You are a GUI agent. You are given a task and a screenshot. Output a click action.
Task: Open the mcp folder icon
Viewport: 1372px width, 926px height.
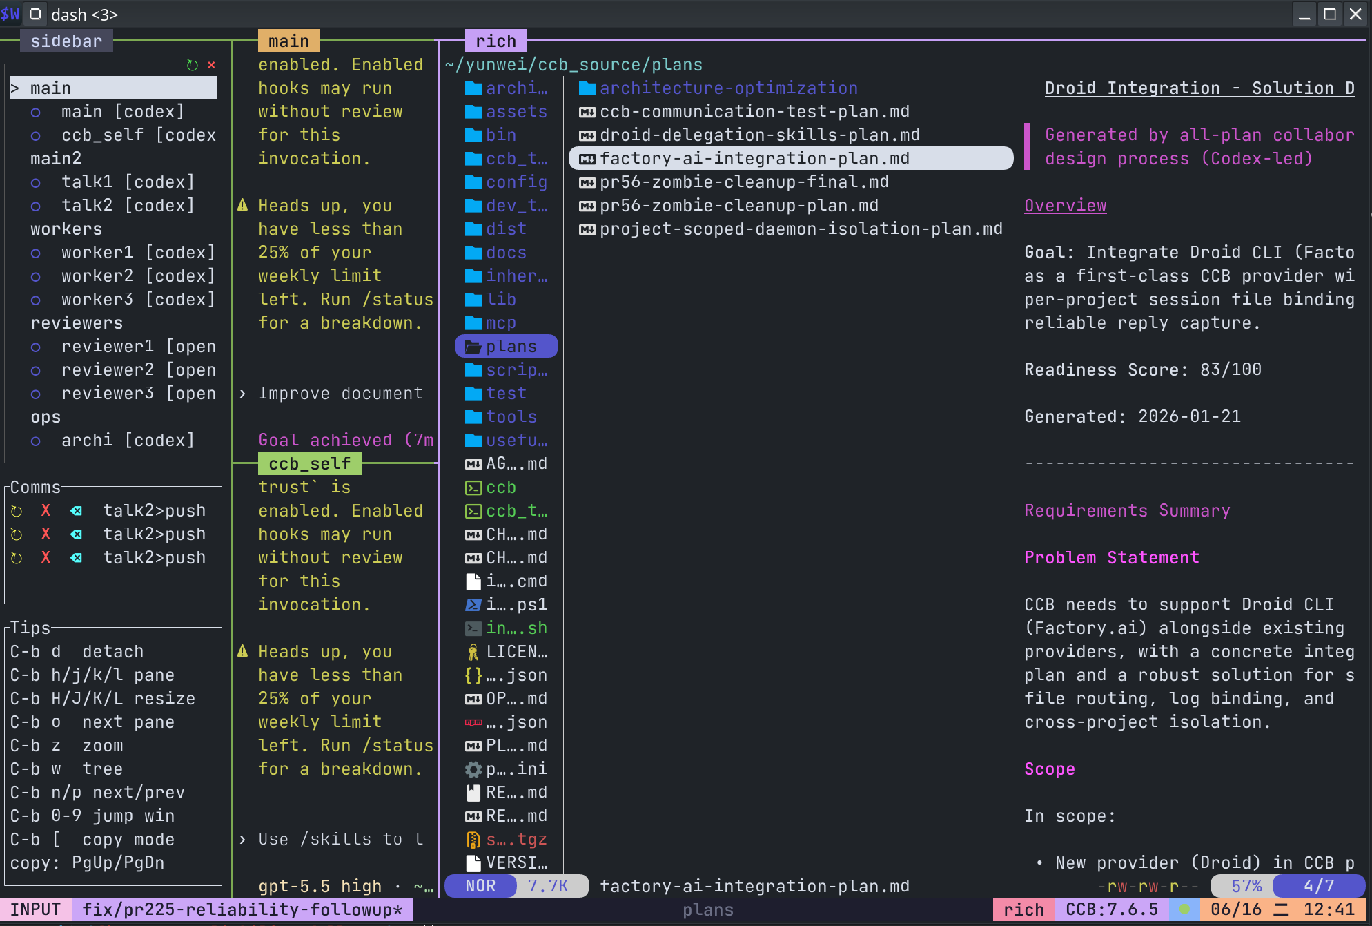coord(473,323)
